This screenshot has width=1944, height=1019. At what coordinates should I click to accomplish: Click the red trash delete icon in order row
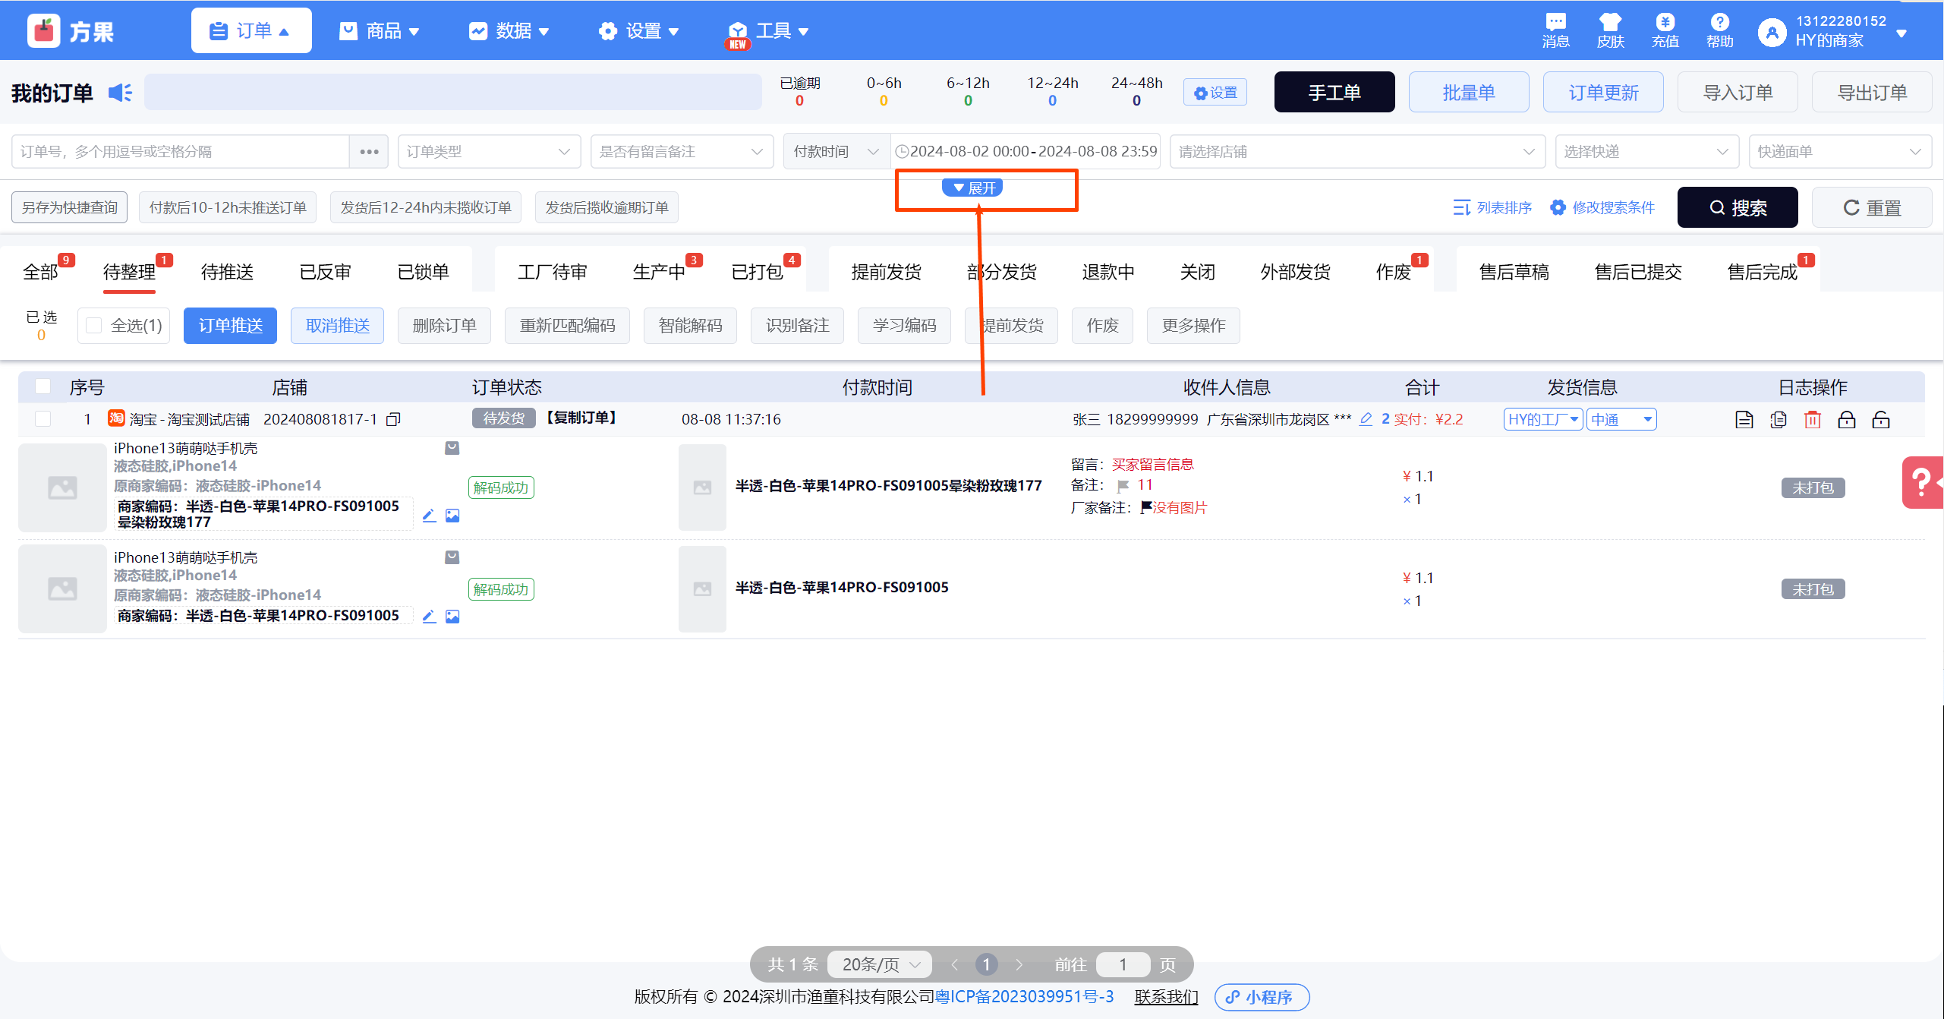click(x=1812, y=419)
